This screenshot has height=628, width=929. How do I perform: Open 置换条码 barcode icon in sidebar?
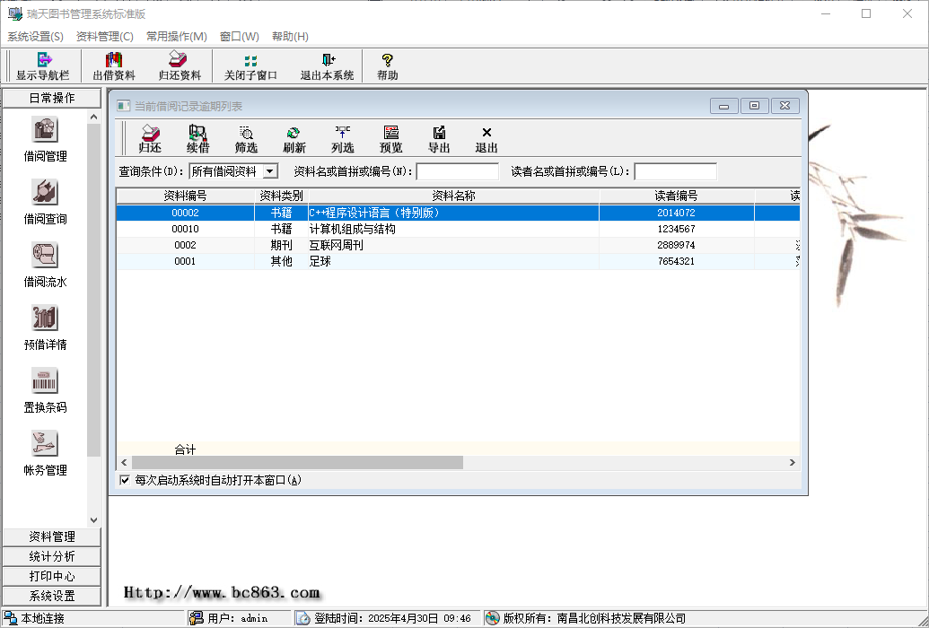click(45, 381)
